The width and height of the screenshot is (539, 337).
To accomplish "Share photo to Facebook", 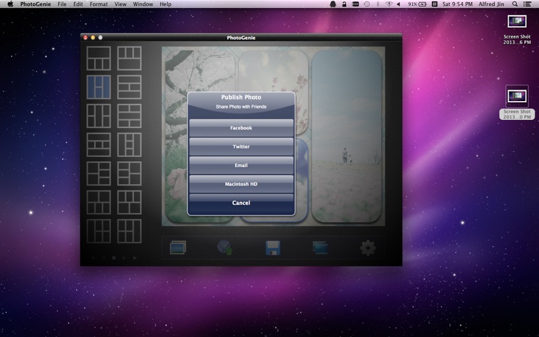I will pyautogui.click(x=241, y=128).
